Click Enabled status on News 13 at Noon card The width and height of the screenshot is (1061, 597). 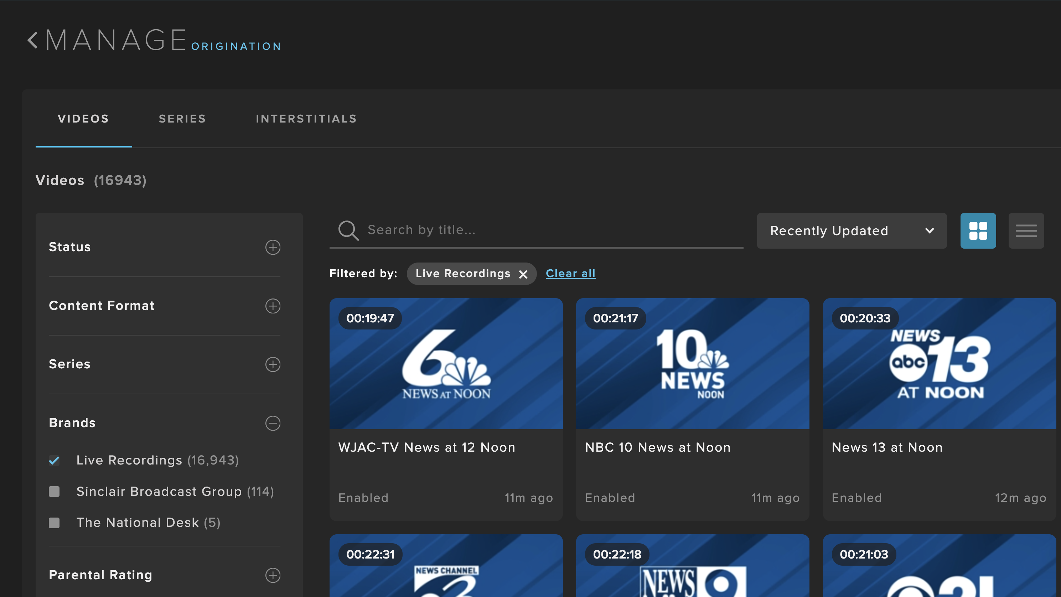tap(857, 498)
